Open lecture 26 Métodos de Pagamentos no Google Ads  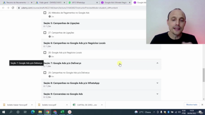click(x=69, y=13)
